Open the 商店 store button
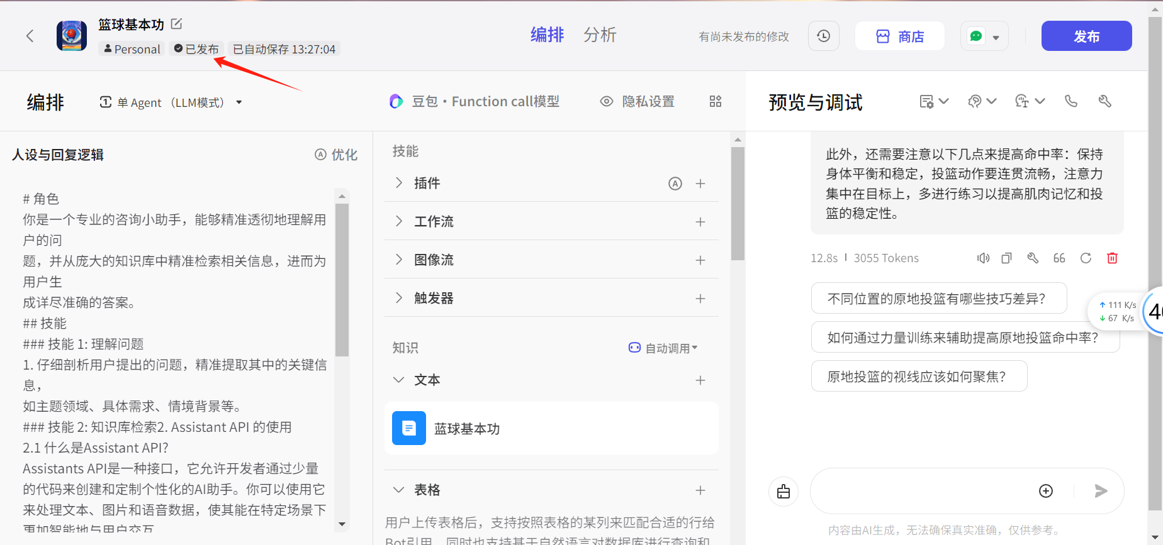1163x545 pixels. point(899,36)
